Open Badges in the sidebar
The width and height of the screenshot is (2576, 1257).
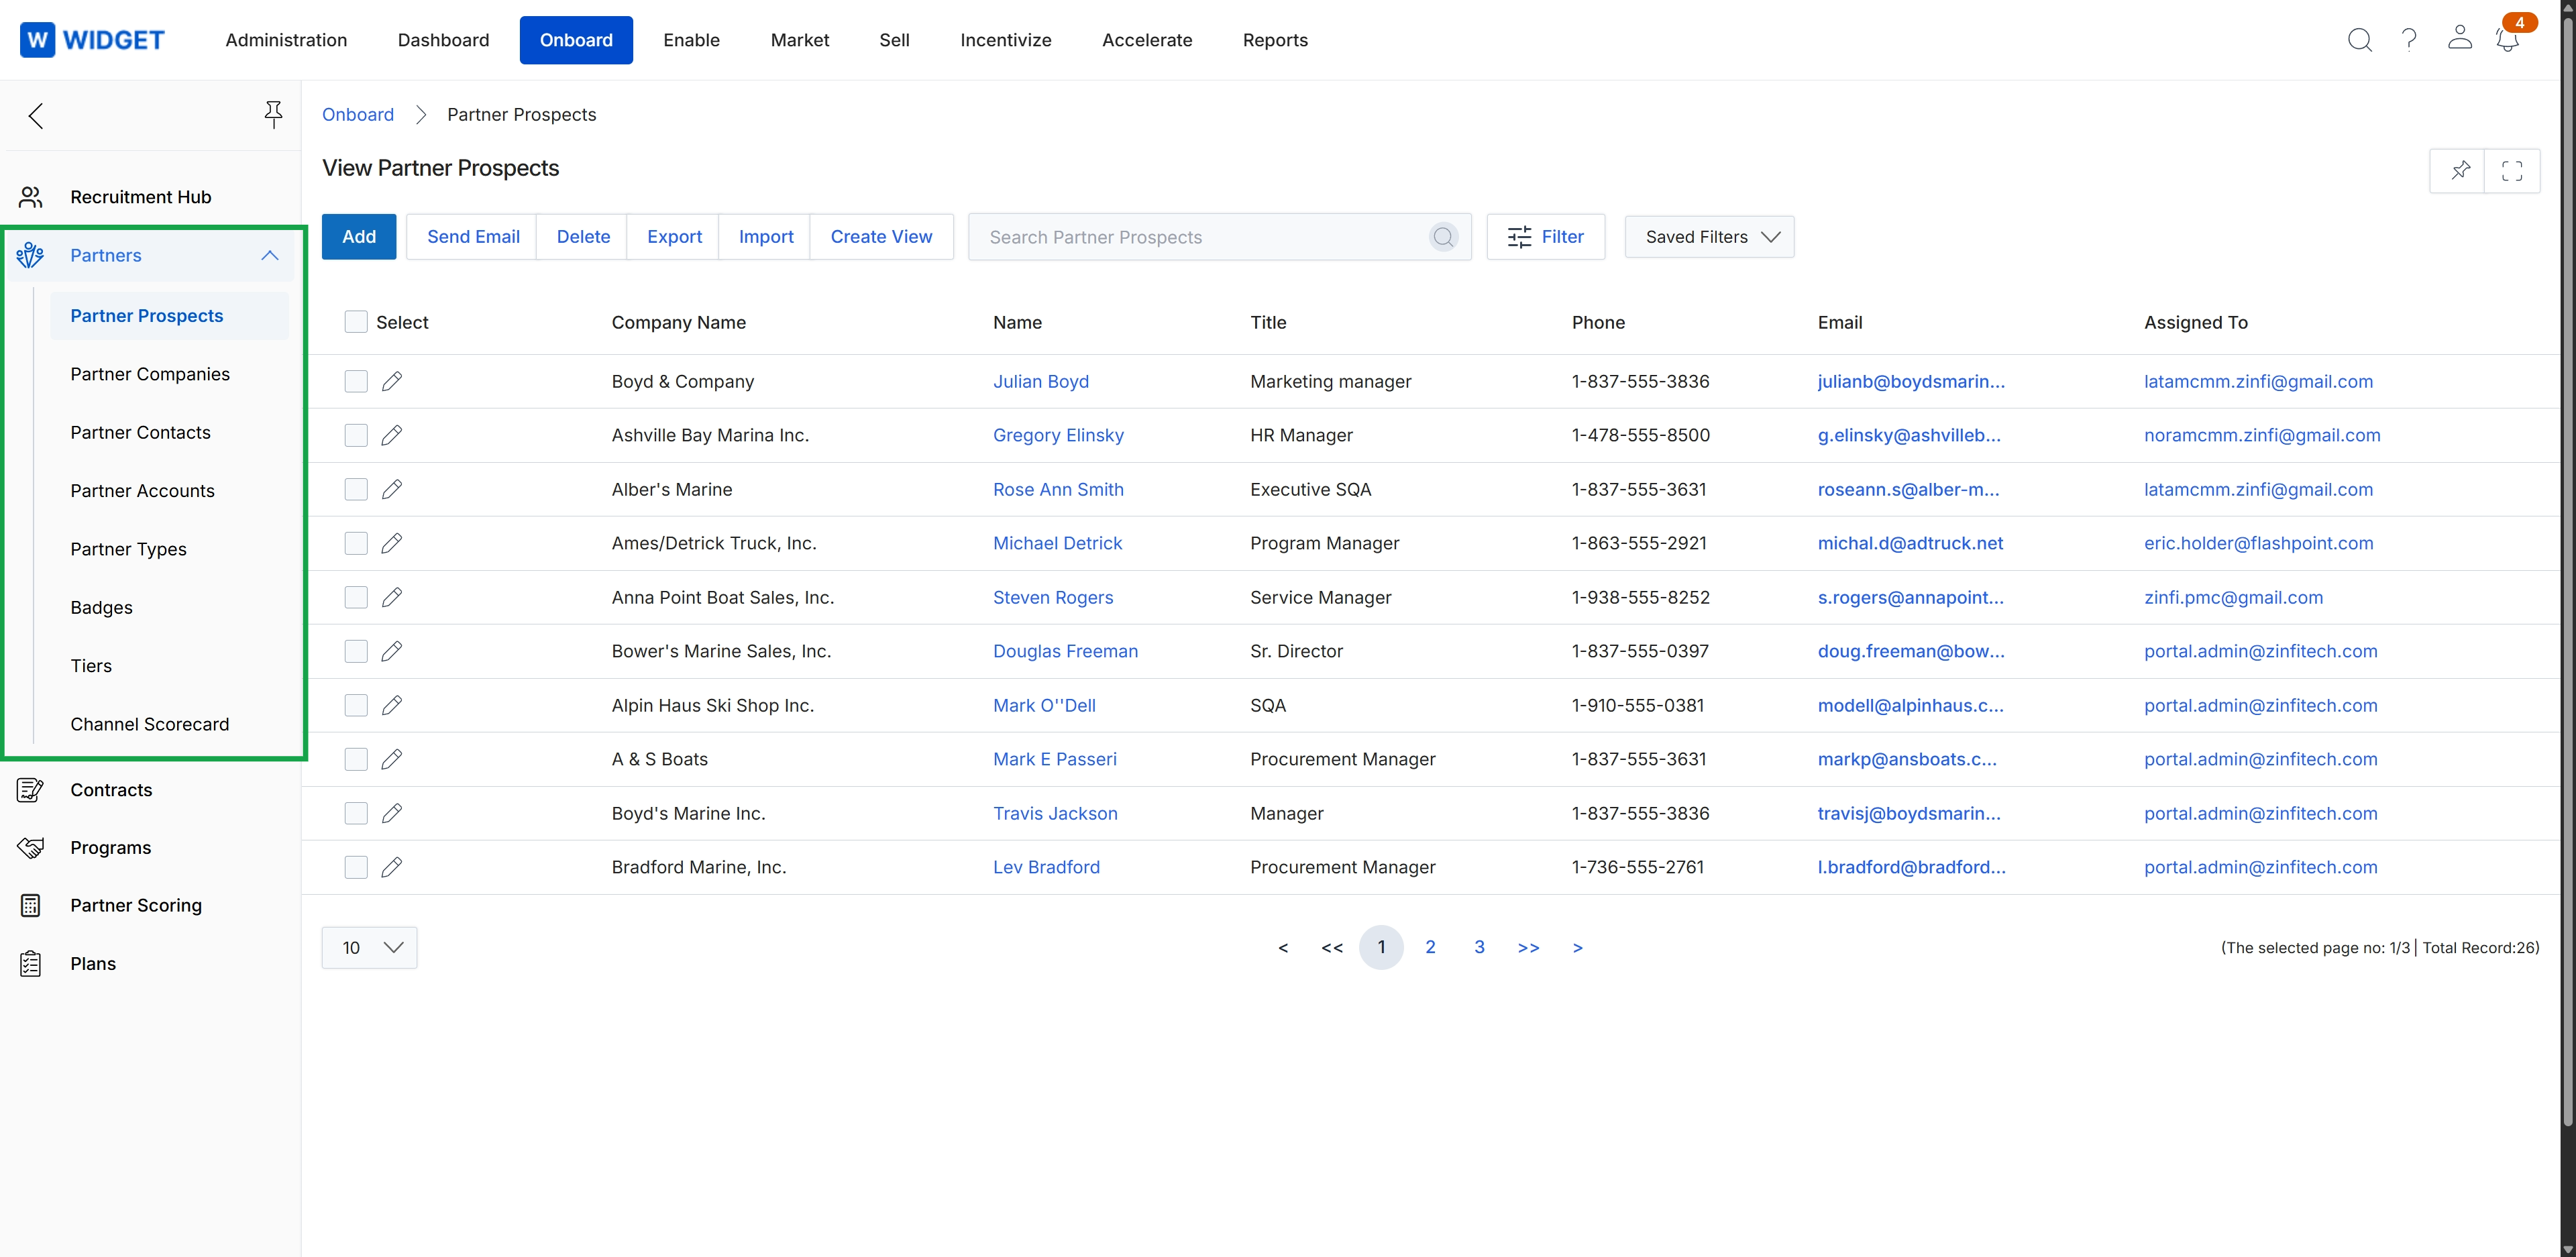click(101, 608)
